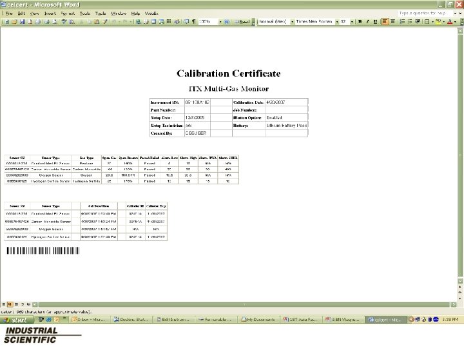Toggle bold formatting
The image size is (464, 348).
[x=360, y=22]
